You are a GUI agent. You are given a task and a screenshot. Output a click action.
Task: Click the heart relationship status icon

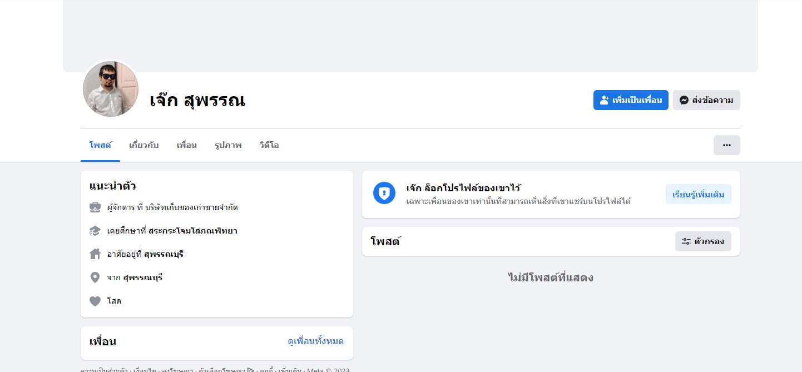[x=95, y=301]
